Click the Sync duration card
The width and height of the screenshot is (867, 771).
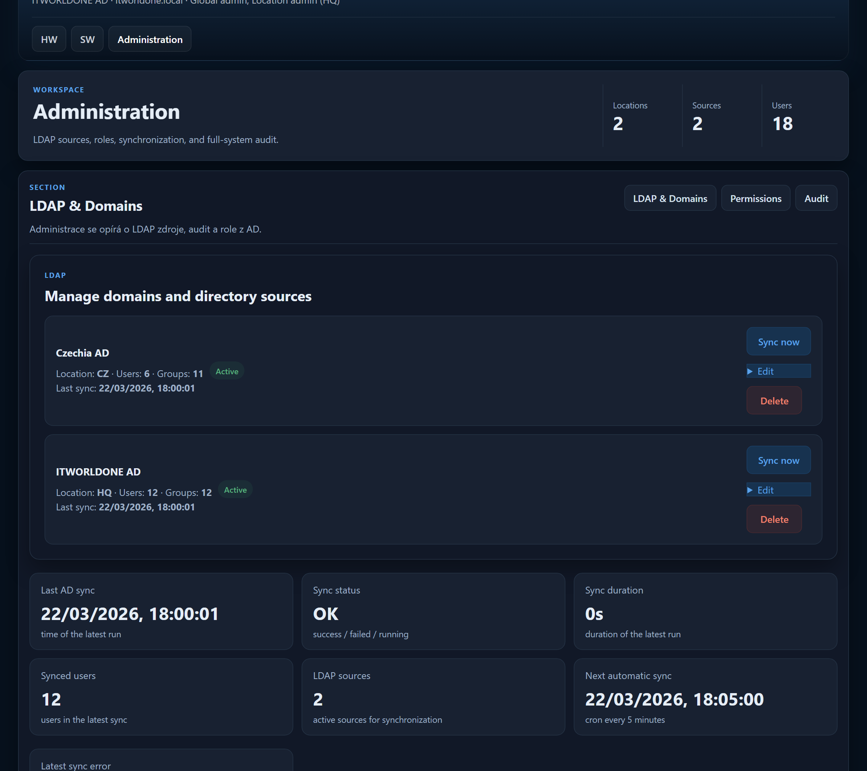tap(705, 611)
